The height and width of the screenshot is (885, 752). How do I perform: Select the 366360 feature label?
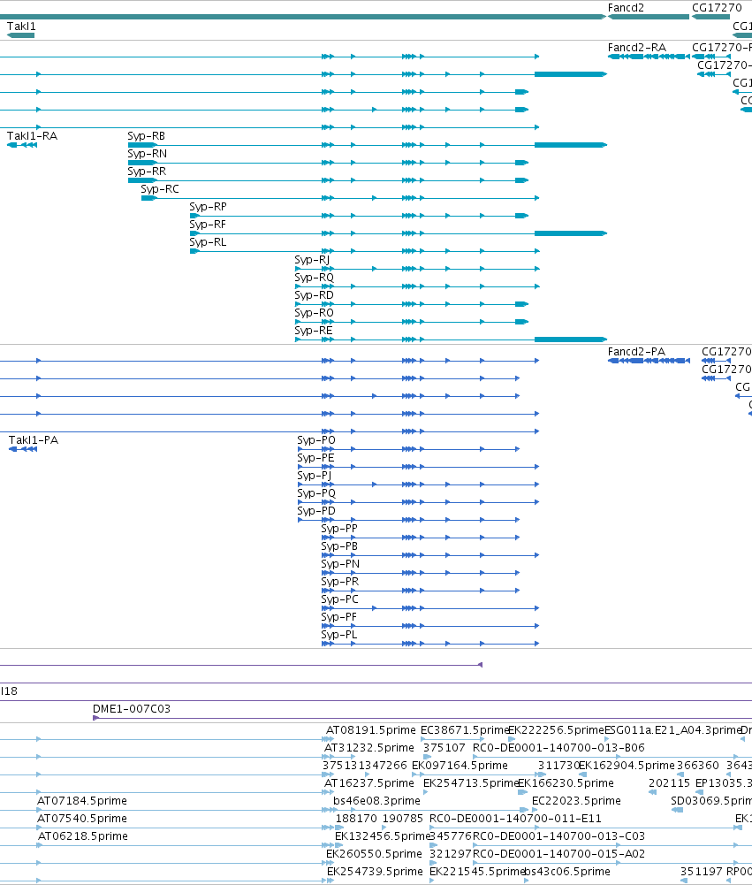pos(698,766)
